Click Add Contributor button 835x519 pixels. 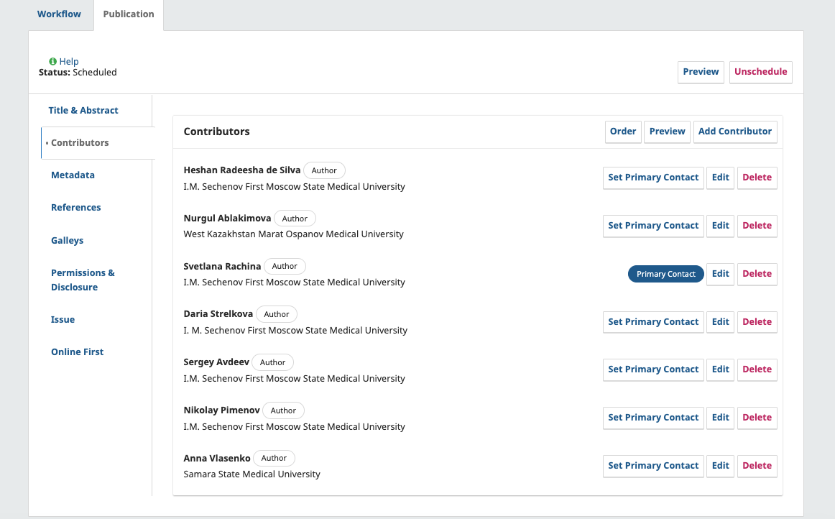734,132
